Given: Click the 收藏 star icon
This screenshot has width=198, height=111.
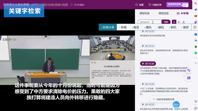Looking at the screenshot, I should [x=136, y=5].
